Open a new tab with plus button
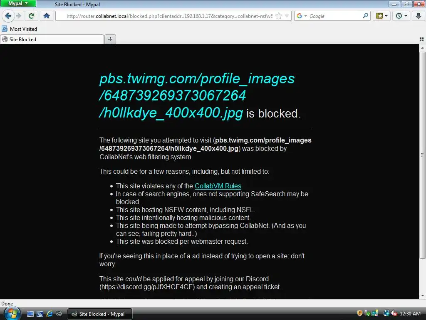 pos(110,39)
